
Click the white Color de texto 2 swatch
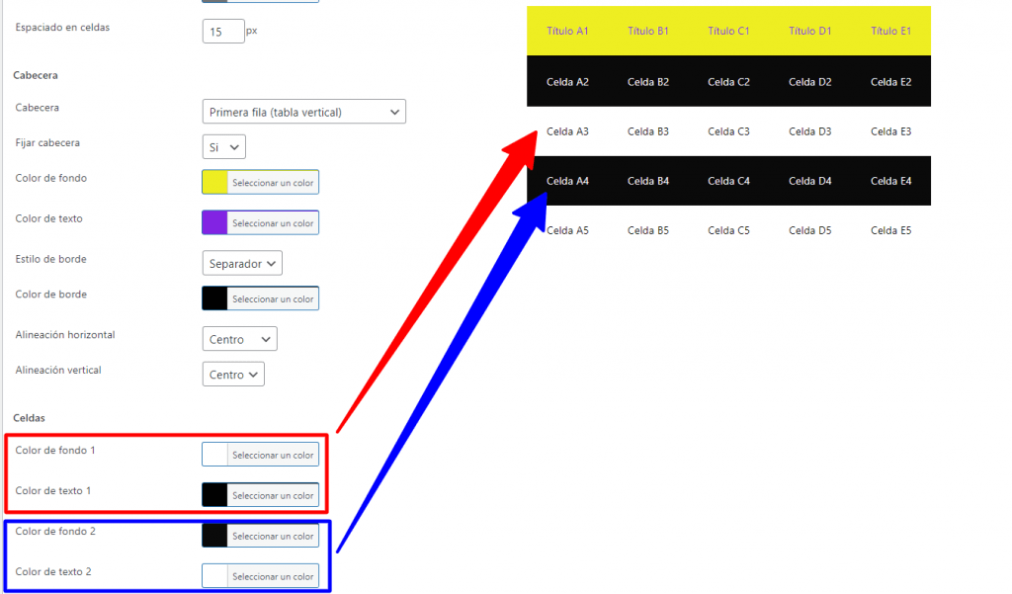(x=215, y=576)
